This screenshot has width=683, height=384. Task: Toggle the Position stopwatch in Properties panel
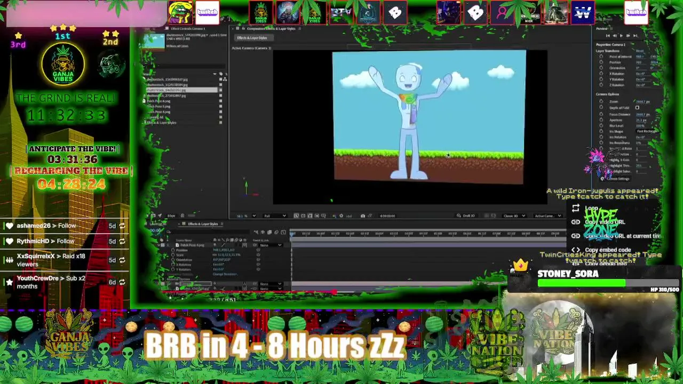point(601,62)
